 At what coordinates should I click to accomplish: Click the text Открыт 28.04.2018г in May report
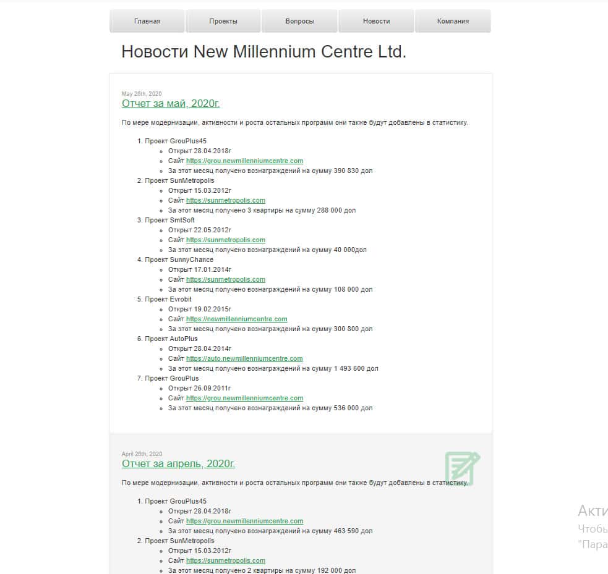click(200, 151)
